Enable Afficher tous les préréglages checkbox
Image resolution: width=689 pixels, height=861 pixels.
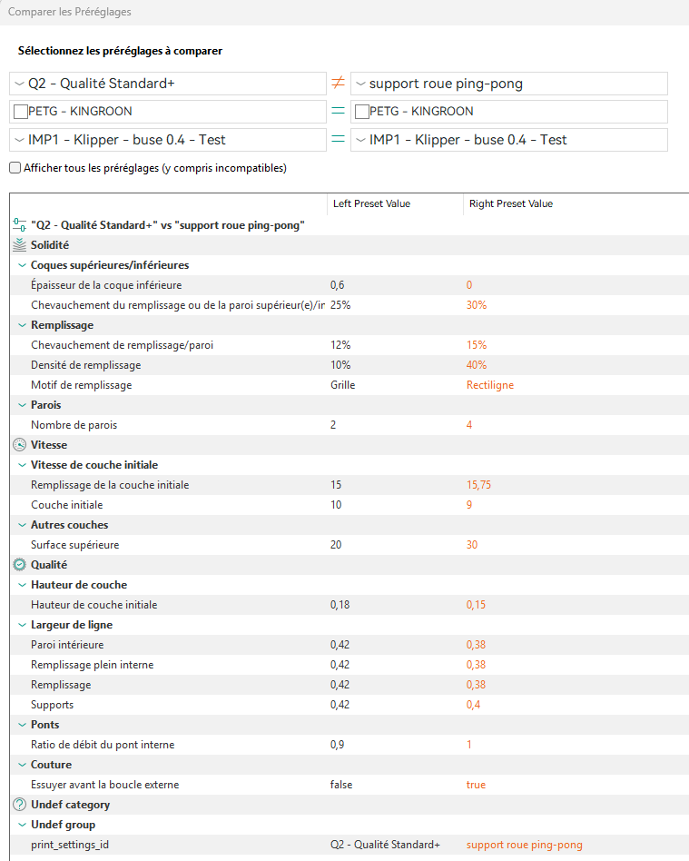pos(15,168)
